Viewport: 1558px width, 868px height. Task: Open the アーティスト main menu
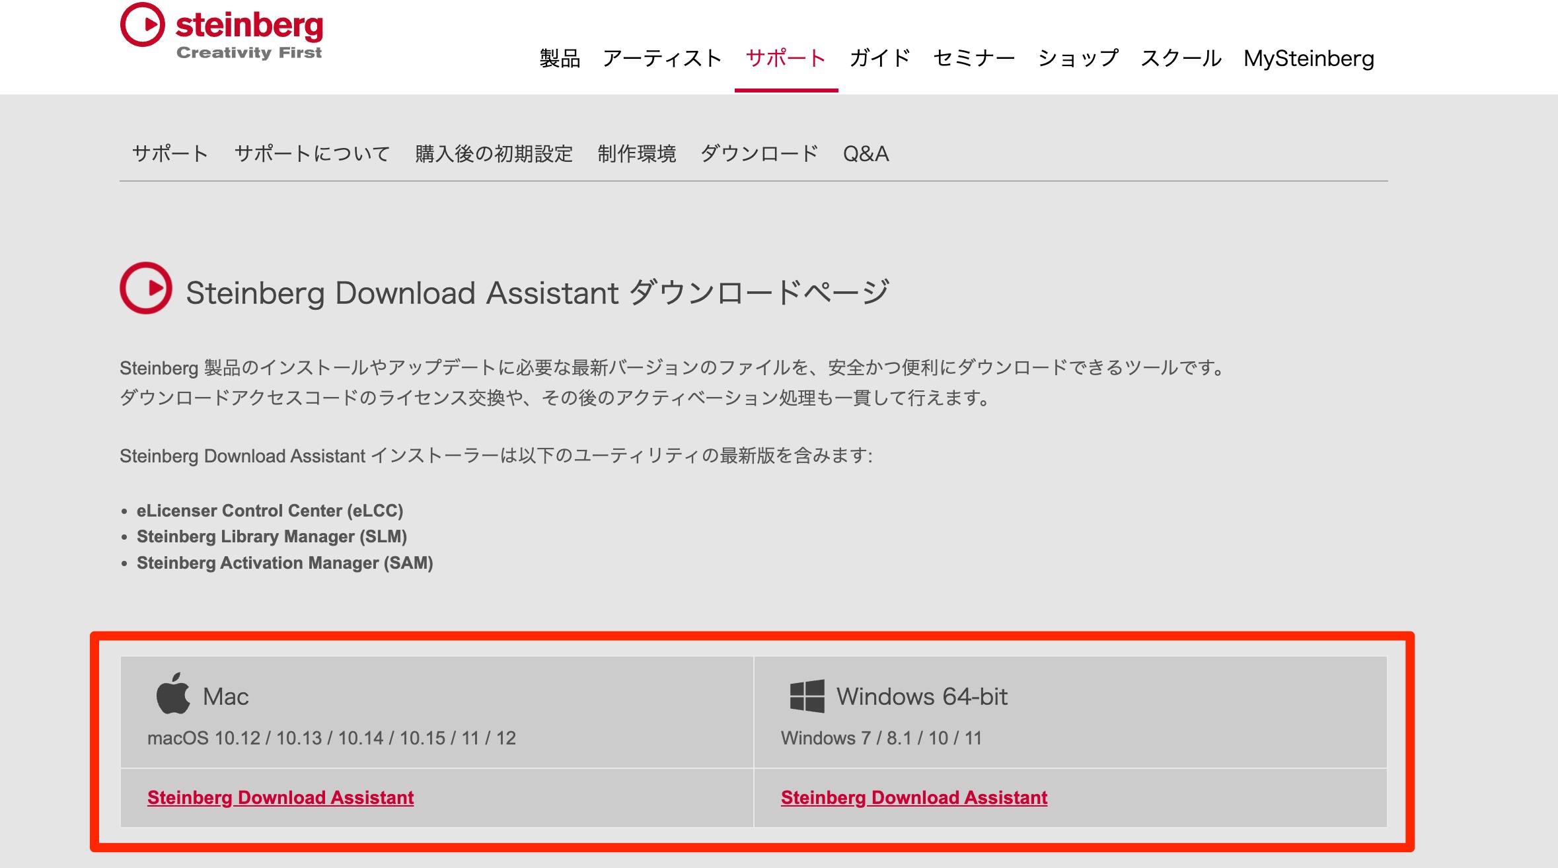662,58
